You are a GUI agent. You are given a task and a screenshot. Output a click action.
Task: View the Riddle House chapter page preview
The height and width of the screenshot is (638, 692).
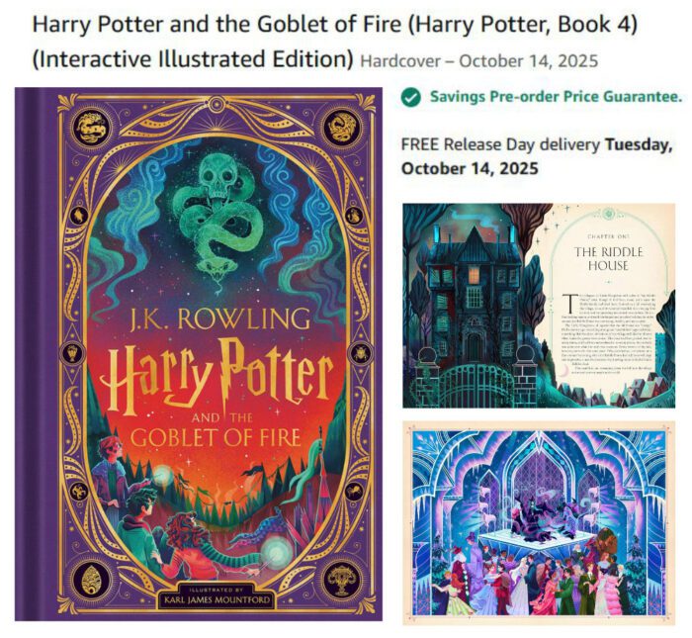tap(539, 305)
